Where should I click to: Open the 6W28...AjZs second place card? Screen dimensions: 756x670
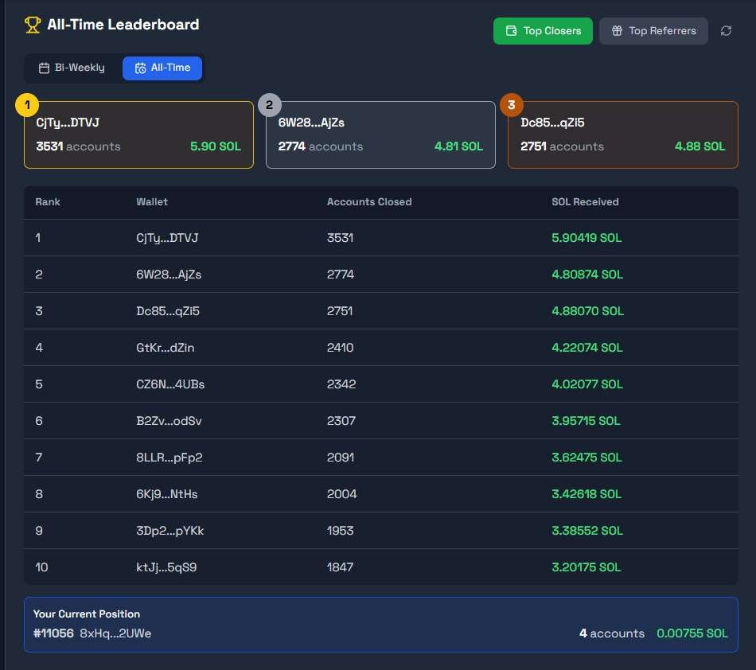(x=380, y=135)
